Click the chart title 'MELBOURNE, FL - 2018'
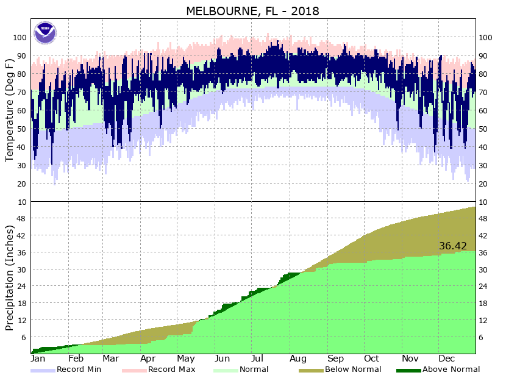 click(x=252, y=11)
